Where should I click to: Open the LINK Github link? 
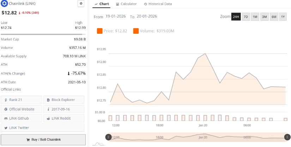coord(21,118)
